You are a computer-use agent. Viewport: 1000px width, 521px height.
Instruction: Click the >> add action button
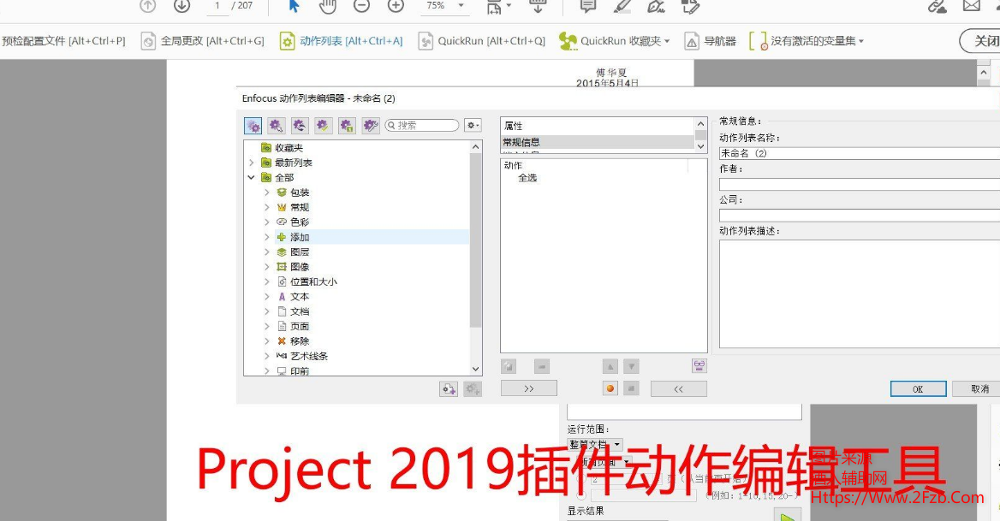[x=529, y=388]
